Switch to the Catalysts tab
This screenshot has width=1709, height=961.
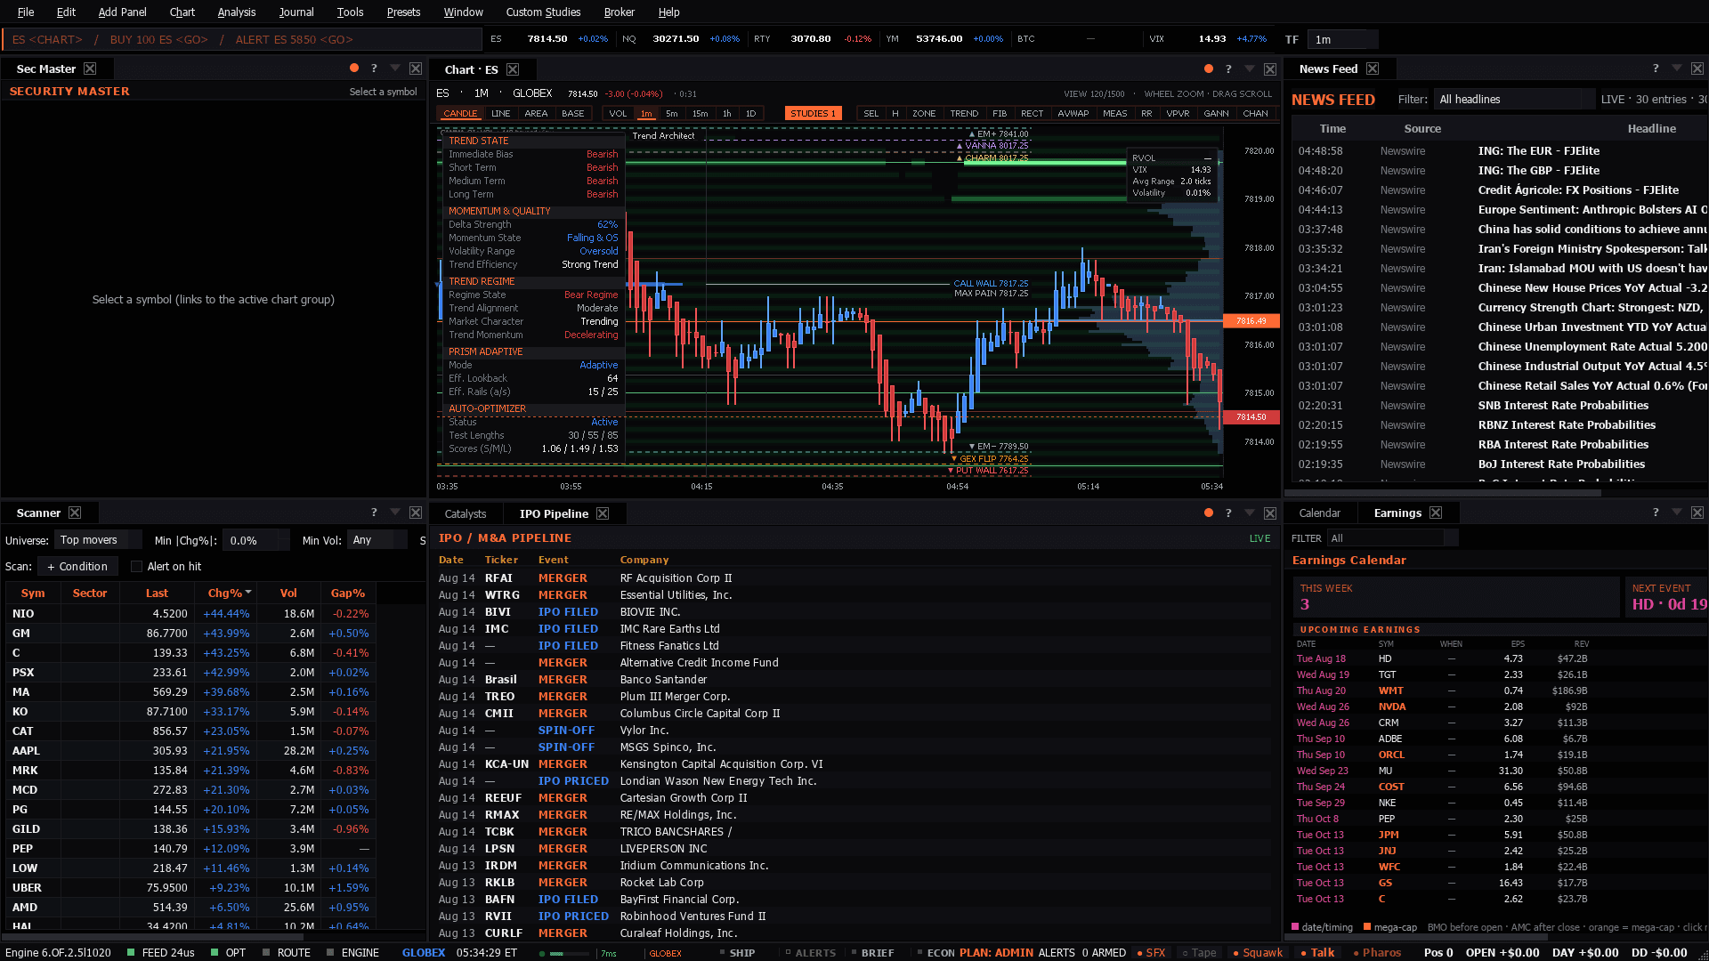point(466,513)
